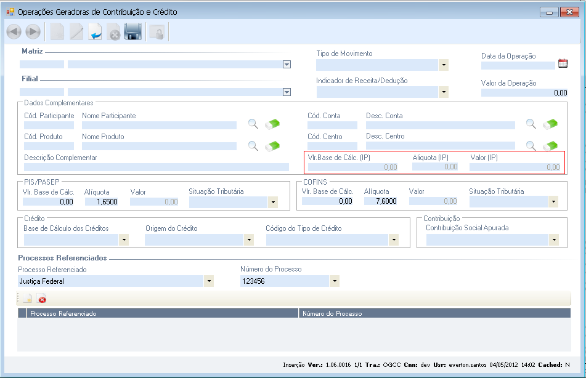586x378 pixels.
Task: Clear Desc. Conta with green eraser icon
Action: tap(550, 124)
